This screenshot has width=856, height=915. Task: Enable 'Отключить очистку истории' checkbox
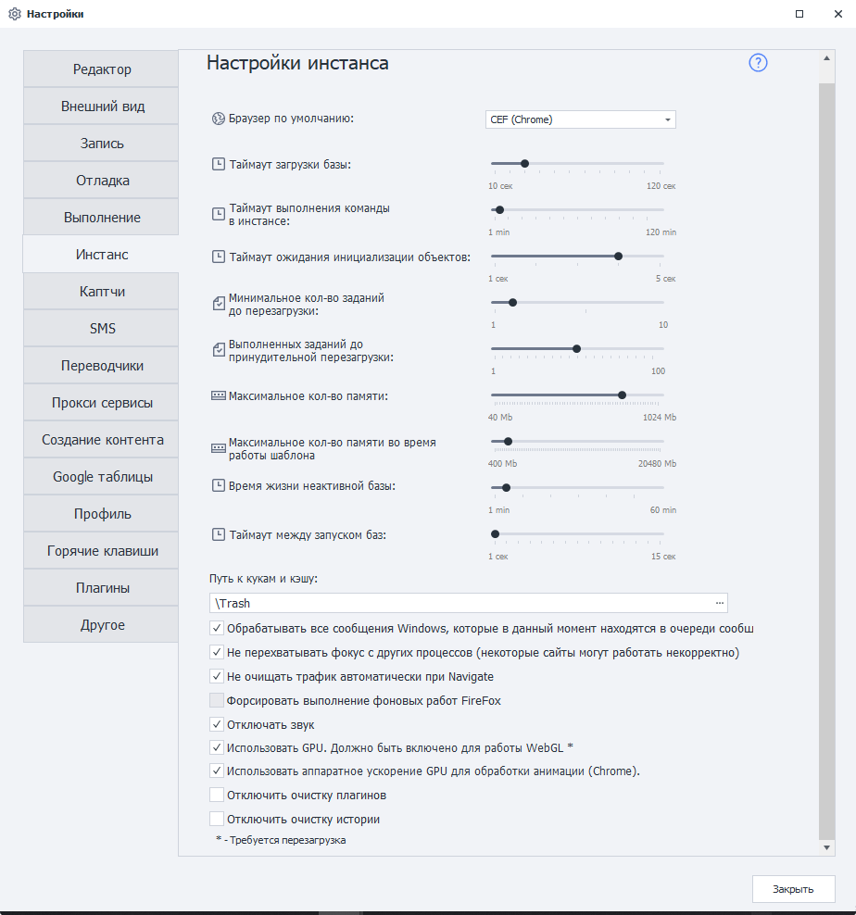click(217, 819)
